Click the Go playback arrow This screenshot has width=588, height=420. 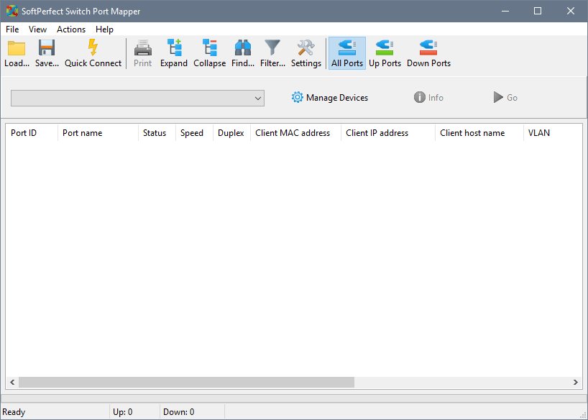(505, 97)
